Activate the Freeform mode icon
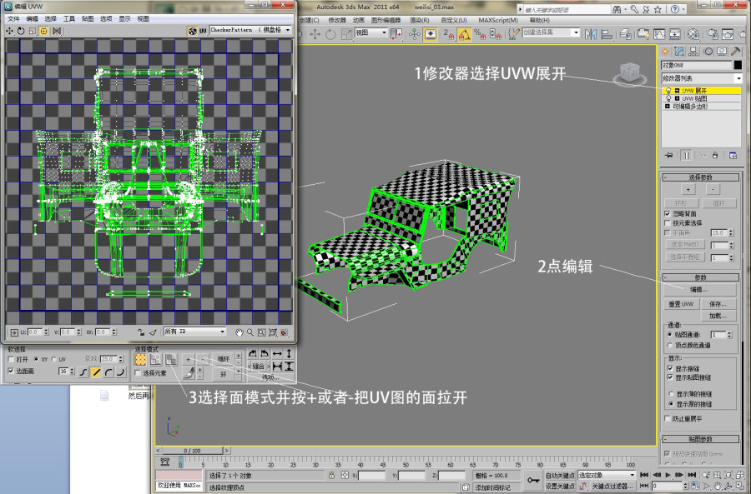Viewport: 751px width, 494px height. [44, 30]
